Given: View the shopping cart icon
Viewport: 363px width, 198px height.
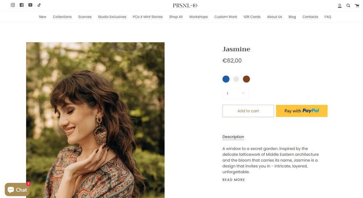Looking at the screenshot, I should [357, 5].
